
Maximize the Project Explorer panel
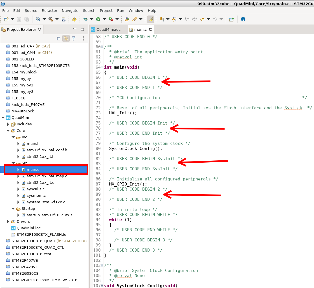coord(82,29)
